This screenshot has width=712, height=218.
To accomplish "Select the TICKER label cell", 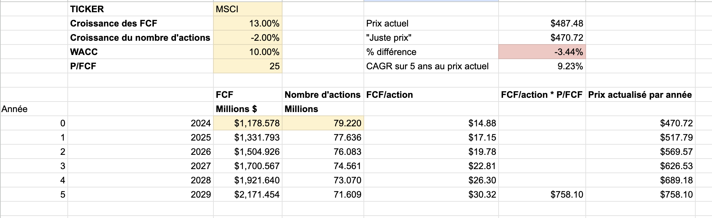I will pyautogui.click(x=141, y=9).
